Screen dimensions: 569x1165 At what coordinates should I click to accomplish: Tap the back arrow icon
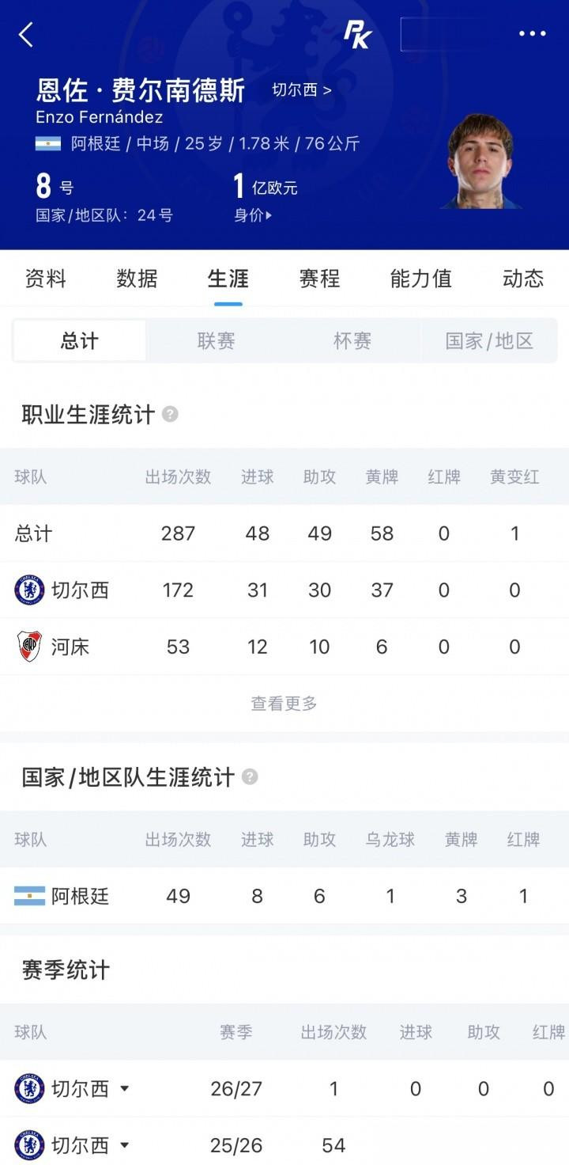coord(26,34)
